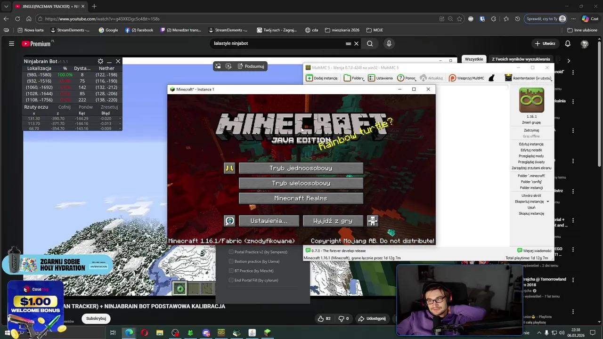Open YouTube notifications bell
Image resolution: width=603 pixels, height=339 pixels.
pyautogui.click(x=568, y=43)
